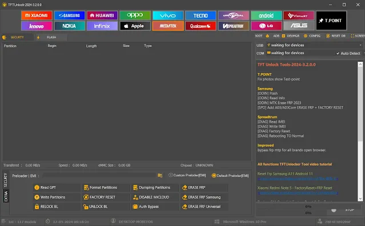Open the Vsmart brand tile

click(x=299, y=15)
